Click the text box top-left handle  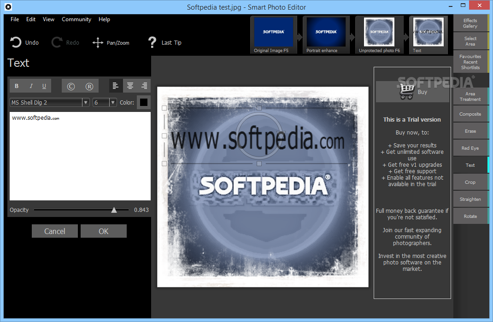164,108
